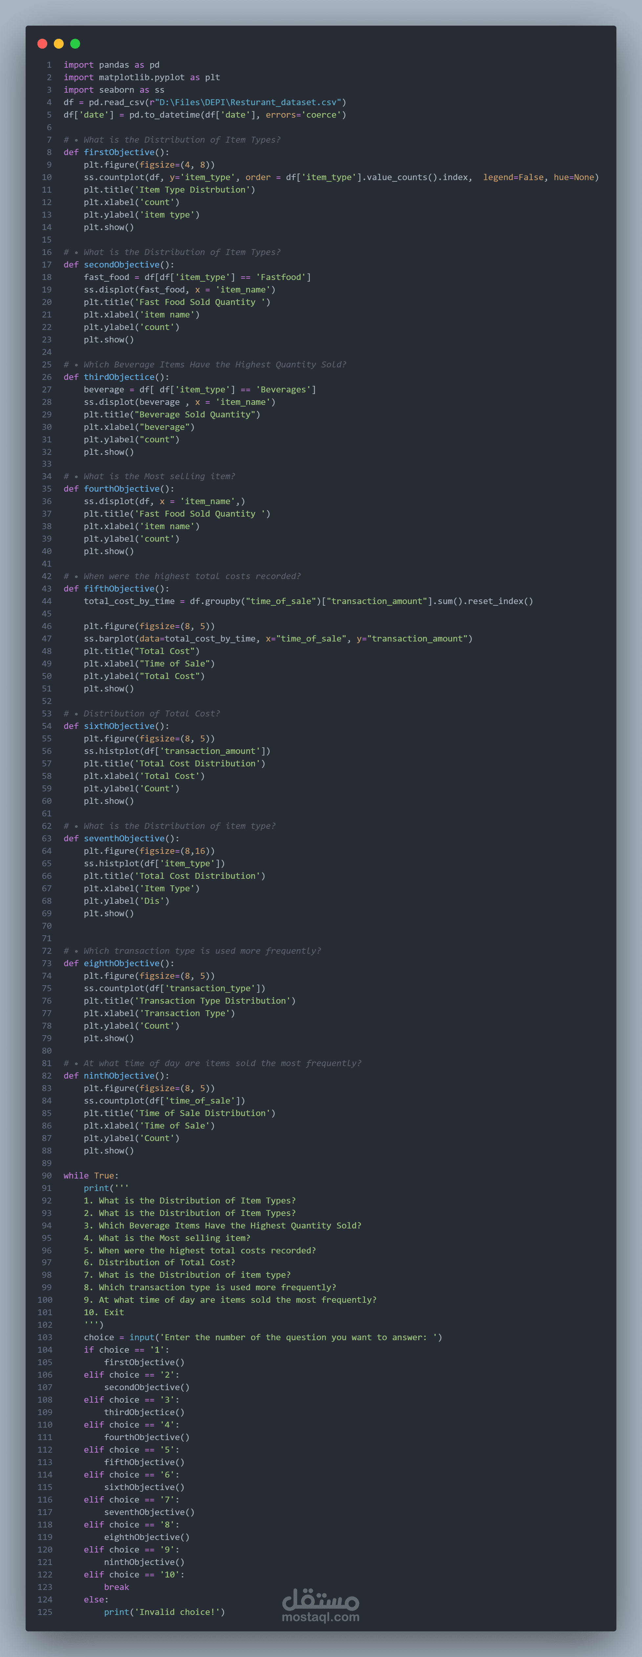Click menu text '6. Distribution of Total Cost?'

(160, 1263)
